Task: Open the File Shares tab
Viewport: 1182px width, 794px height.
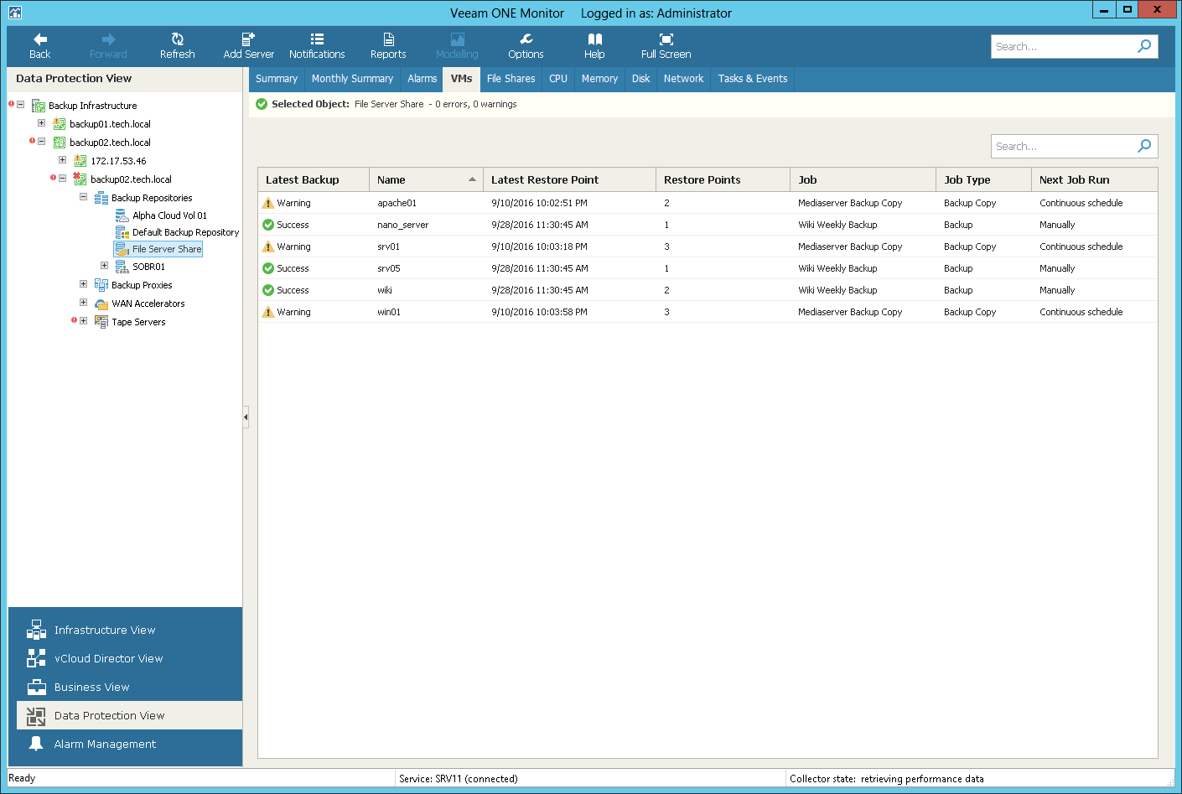Action: tap(511, 79)
